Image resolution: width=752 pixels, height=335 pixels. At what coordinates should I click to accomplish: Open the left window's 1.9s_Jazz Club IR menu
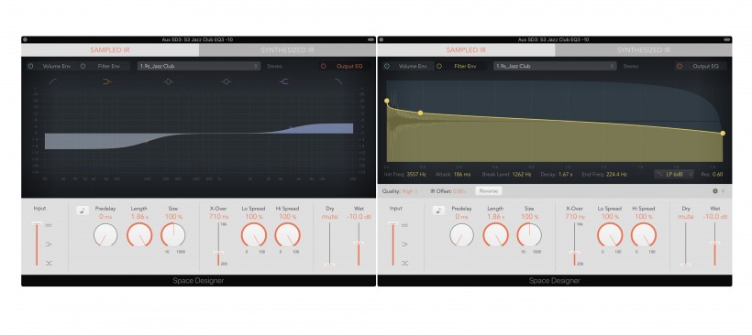(199, 66)
